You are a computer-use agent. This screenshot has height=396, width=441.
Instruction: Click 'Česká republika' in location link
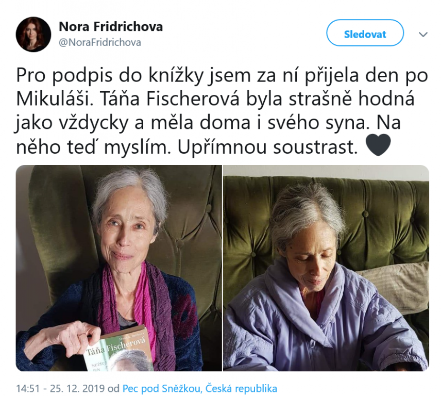241,388
